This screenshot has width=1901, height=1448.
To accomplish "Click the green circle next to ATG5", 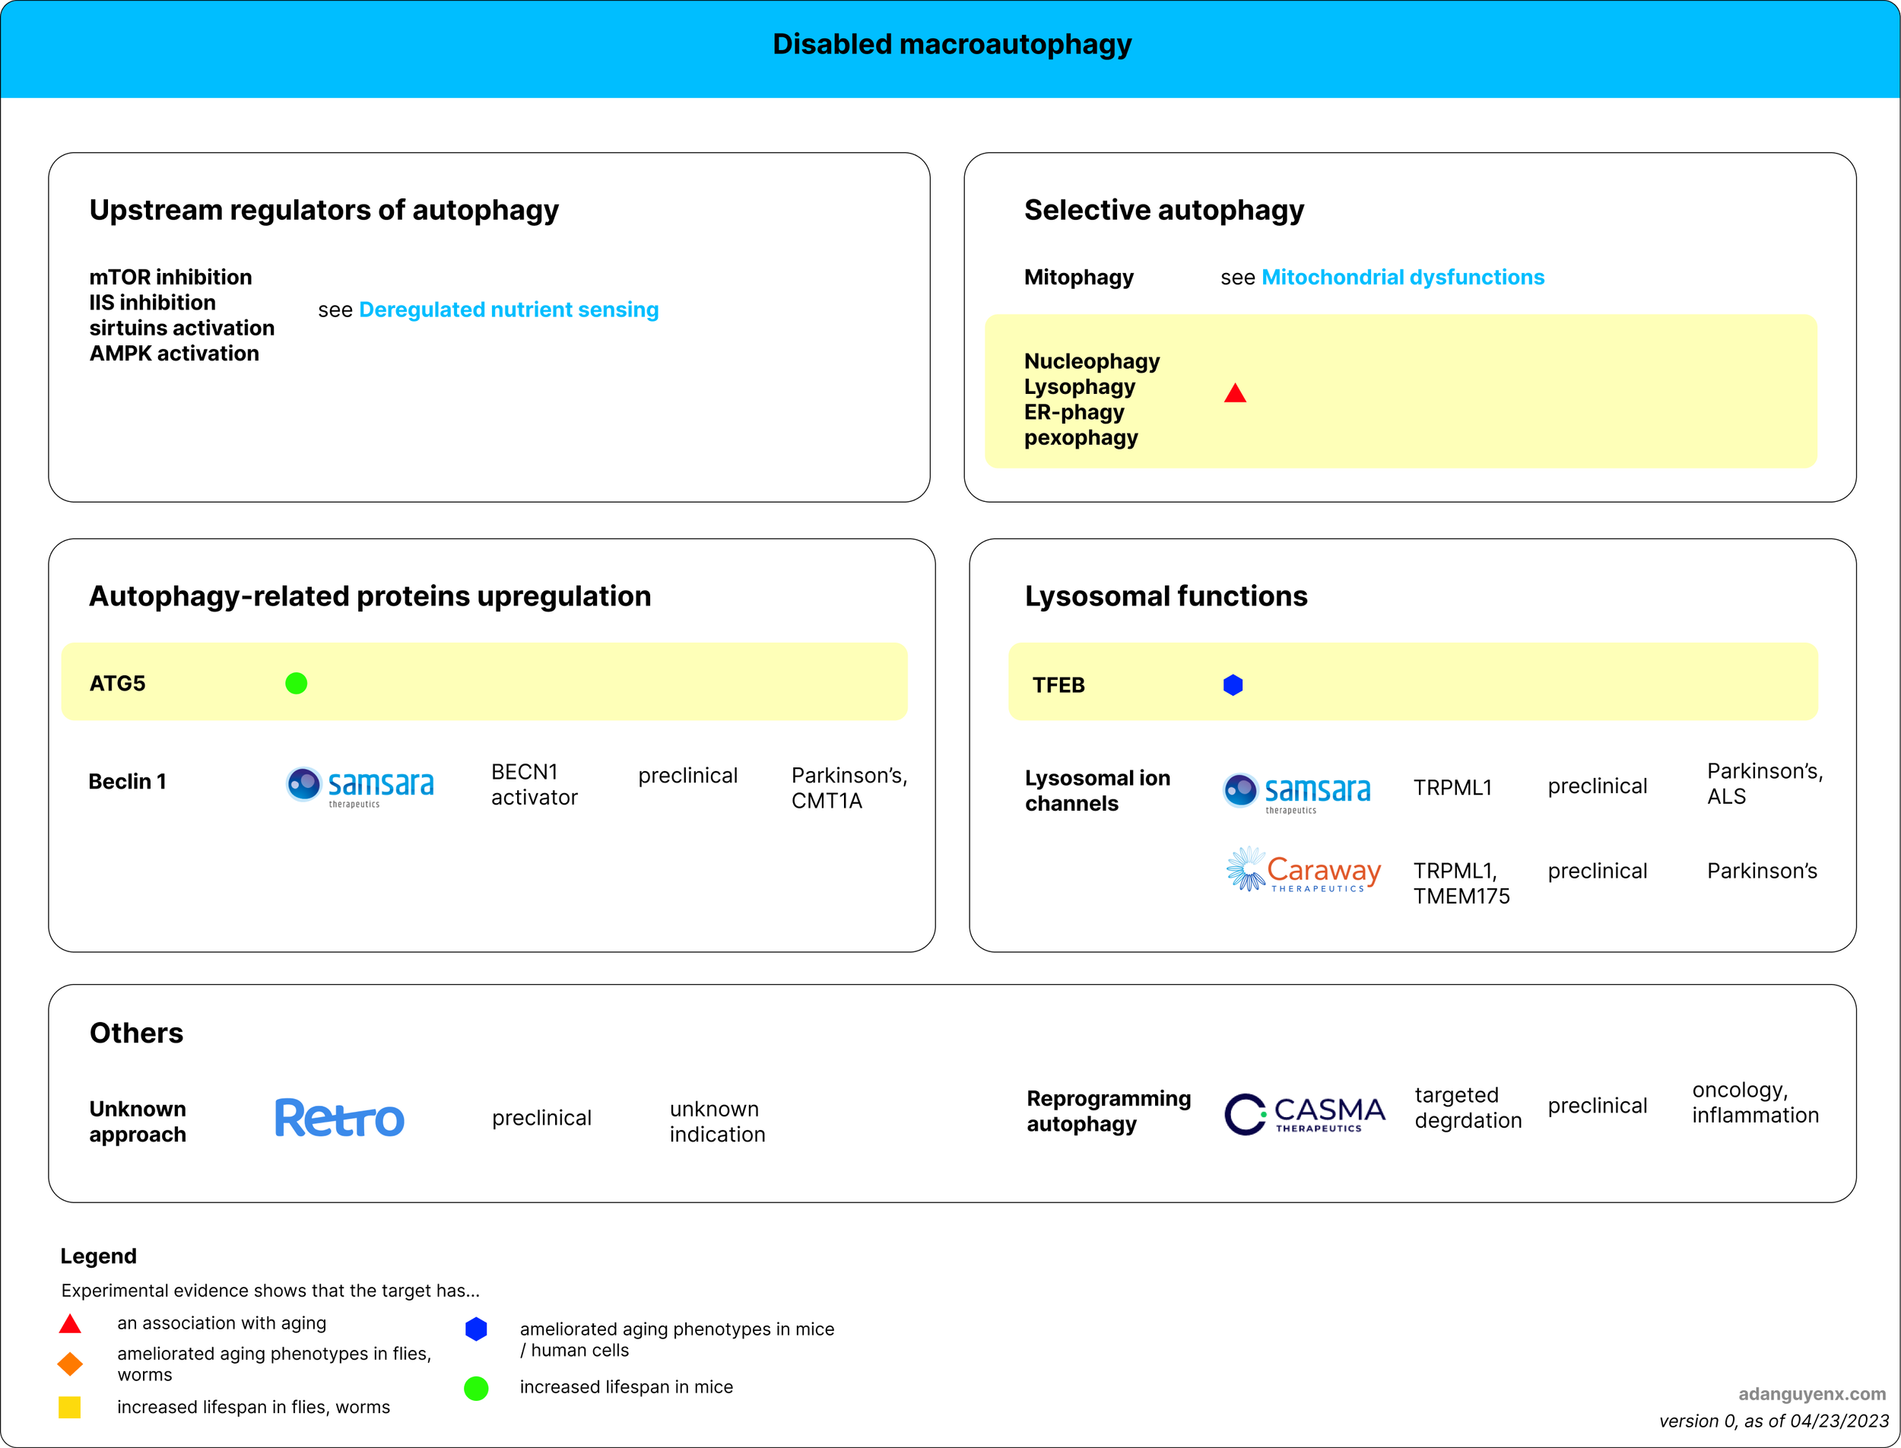I will pyautogui.click(x=297, y=684).
